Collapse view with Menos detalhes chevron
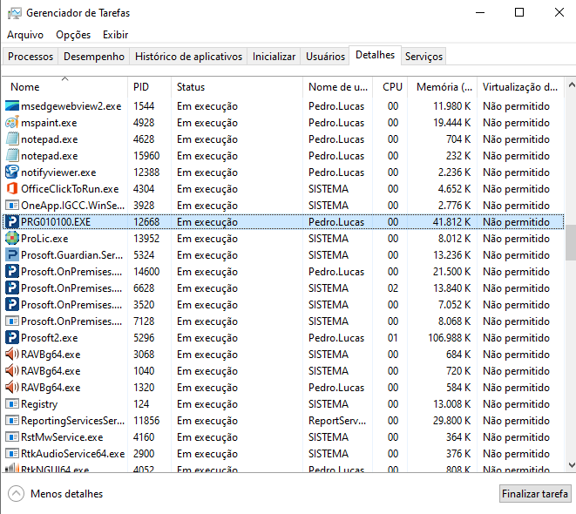576x514 pixels. [17, 494]
